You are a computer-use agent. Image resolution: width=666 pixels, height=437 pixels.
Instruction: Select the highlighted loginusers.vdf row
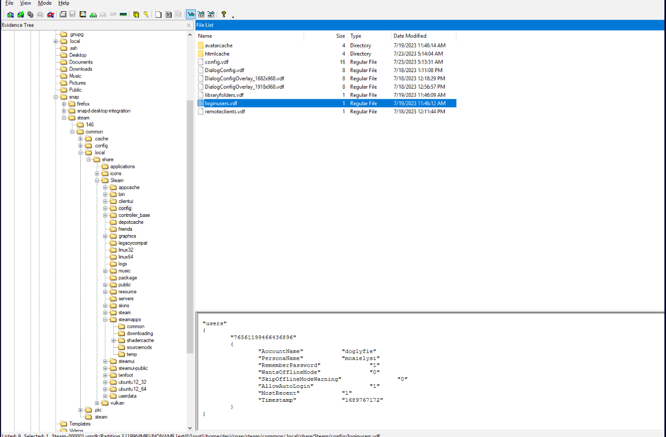coord(326,103)
